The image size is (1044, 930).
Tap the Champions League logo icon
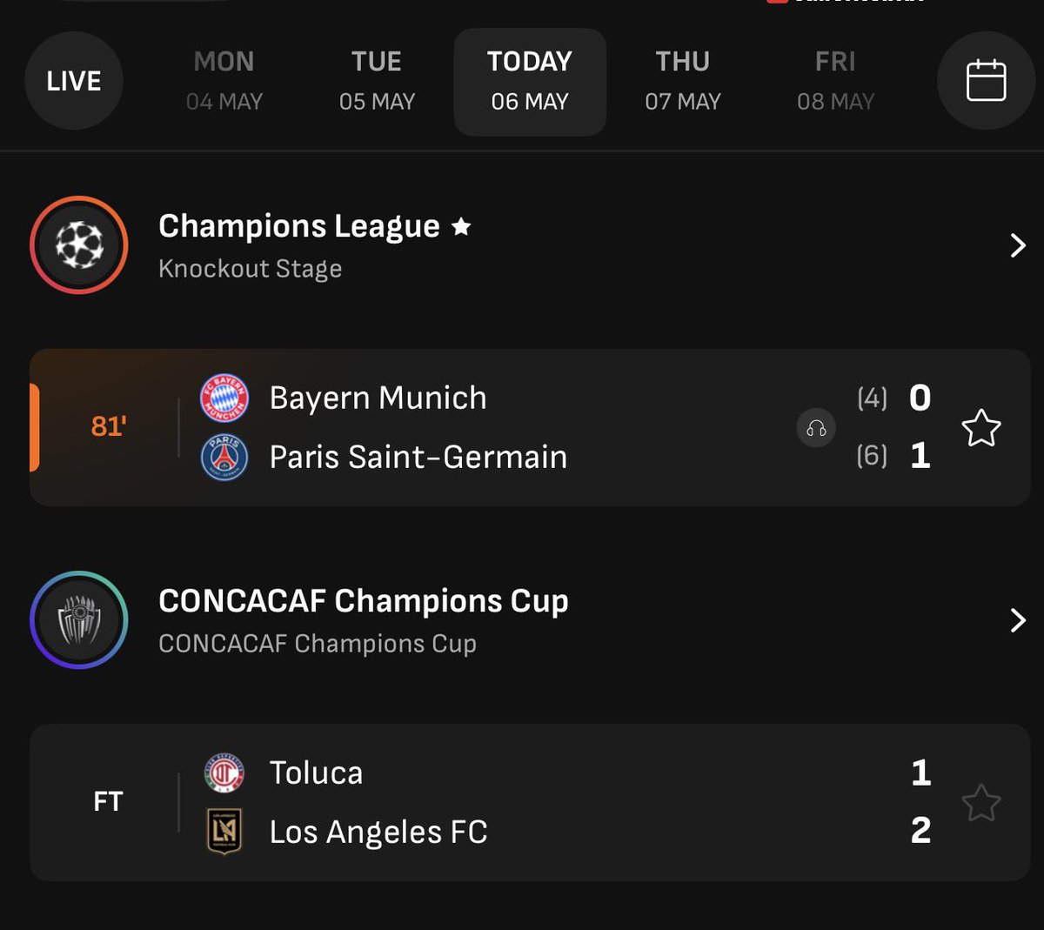[79, 245]
